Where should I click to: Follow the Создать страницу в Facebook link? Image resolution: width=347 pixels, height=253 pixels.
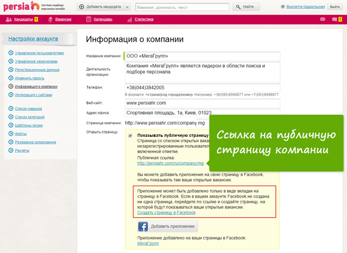166,213
